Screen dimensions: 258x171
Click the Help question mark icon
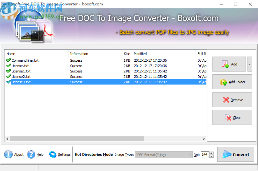pos(31,154)
